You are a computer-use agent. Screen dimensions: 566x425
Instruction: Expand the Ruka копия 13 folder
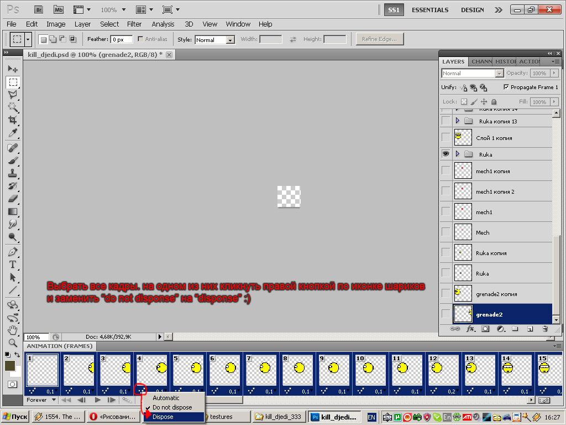pos(457,121)
